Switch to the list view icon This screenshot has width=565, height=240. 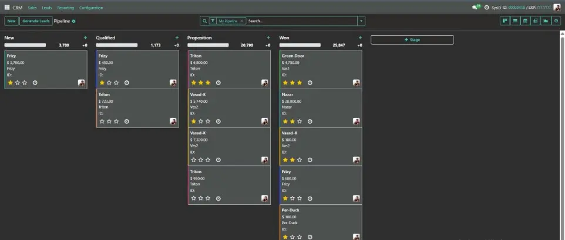514,21
